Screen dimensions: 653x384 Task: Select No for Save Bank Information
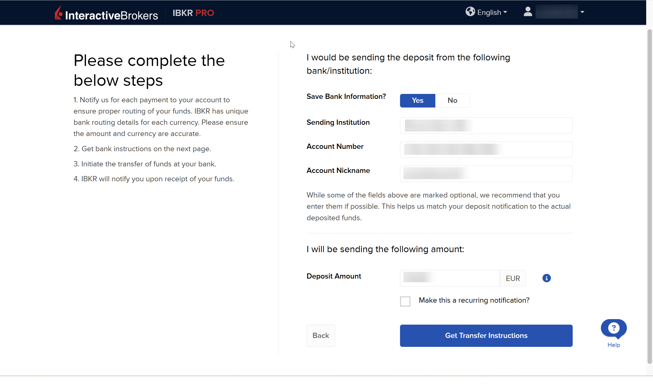click(x=452, y=100)
